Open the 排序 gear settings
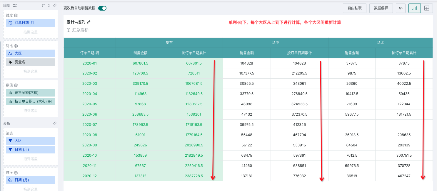 [x=16, y=173]
